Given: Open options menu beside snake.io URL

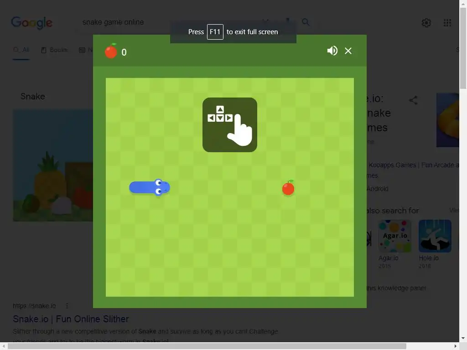Looking at the screenshot, I should point(67,306).
